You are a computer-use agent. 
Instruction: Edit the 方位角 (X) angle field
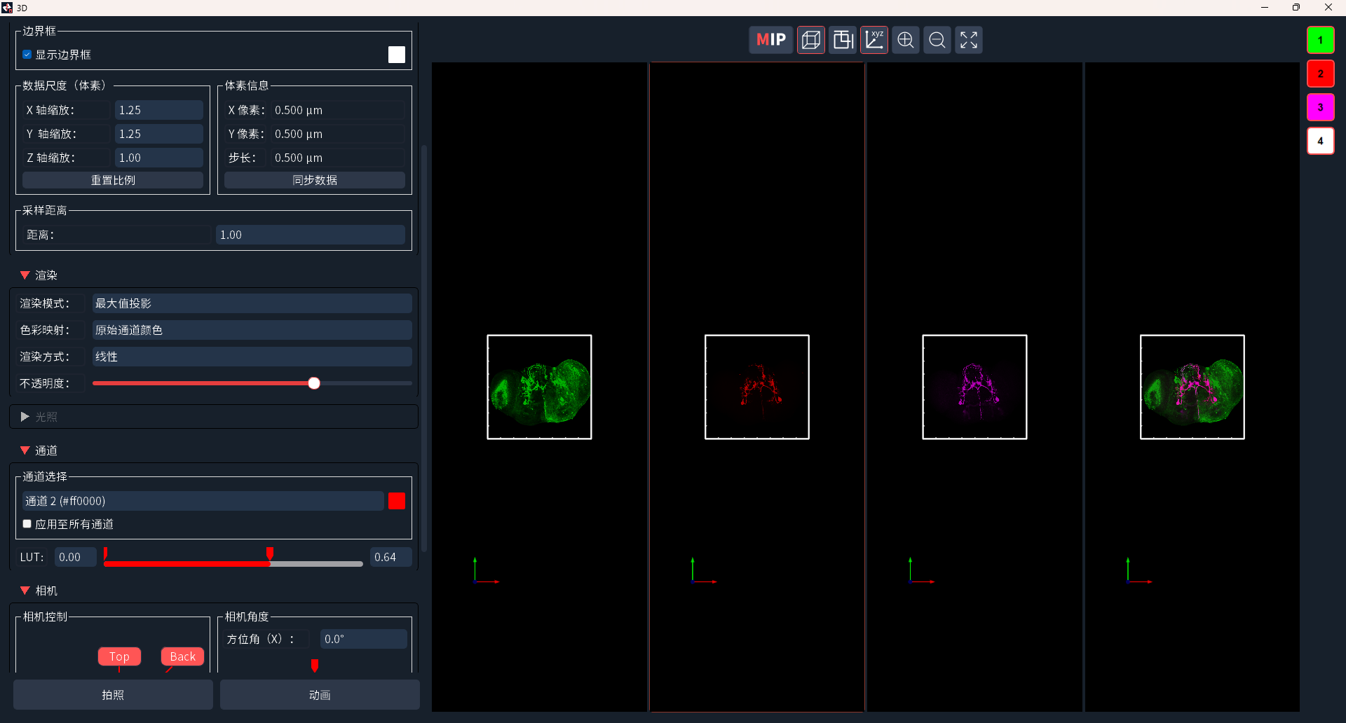364,639
